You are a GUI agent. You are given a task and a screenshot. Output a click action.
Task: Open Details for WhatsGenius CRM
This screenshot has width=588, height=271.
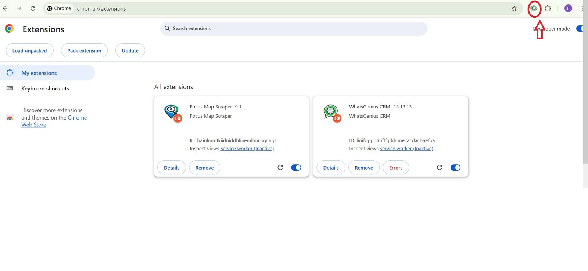pos(331,168)
